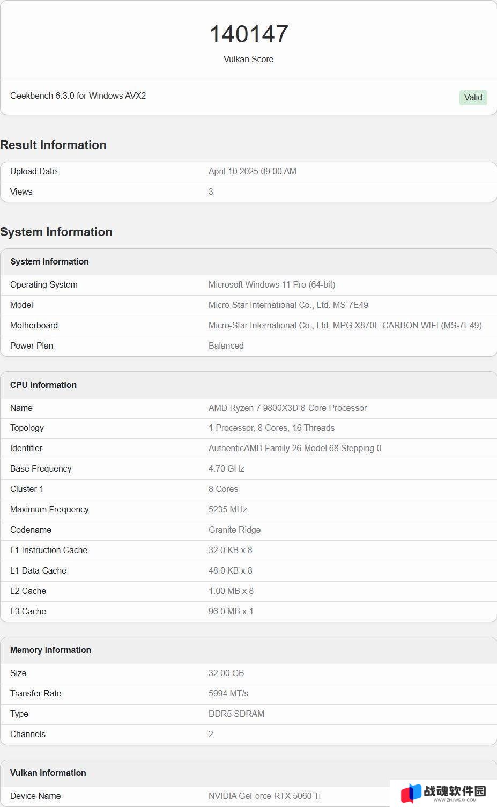Click the 4.70 GHz base frequency value

point(226,468)
